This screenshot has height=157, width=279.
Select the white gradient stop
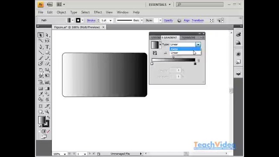152,64
